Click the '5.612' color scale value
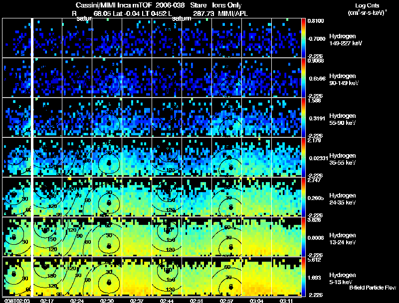 point(314,260)
